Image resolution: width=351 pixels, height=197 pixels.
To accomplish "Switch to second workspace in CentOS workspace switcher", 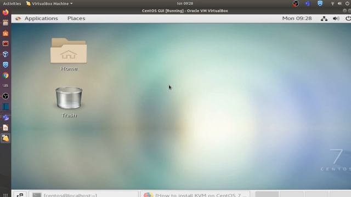I will tap(291, 194).
